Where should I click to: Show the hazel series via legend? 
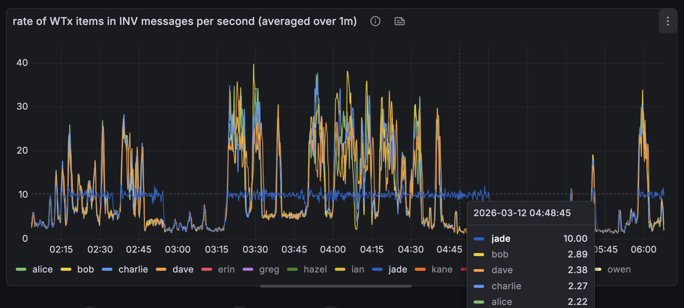(x=315, y=269)
